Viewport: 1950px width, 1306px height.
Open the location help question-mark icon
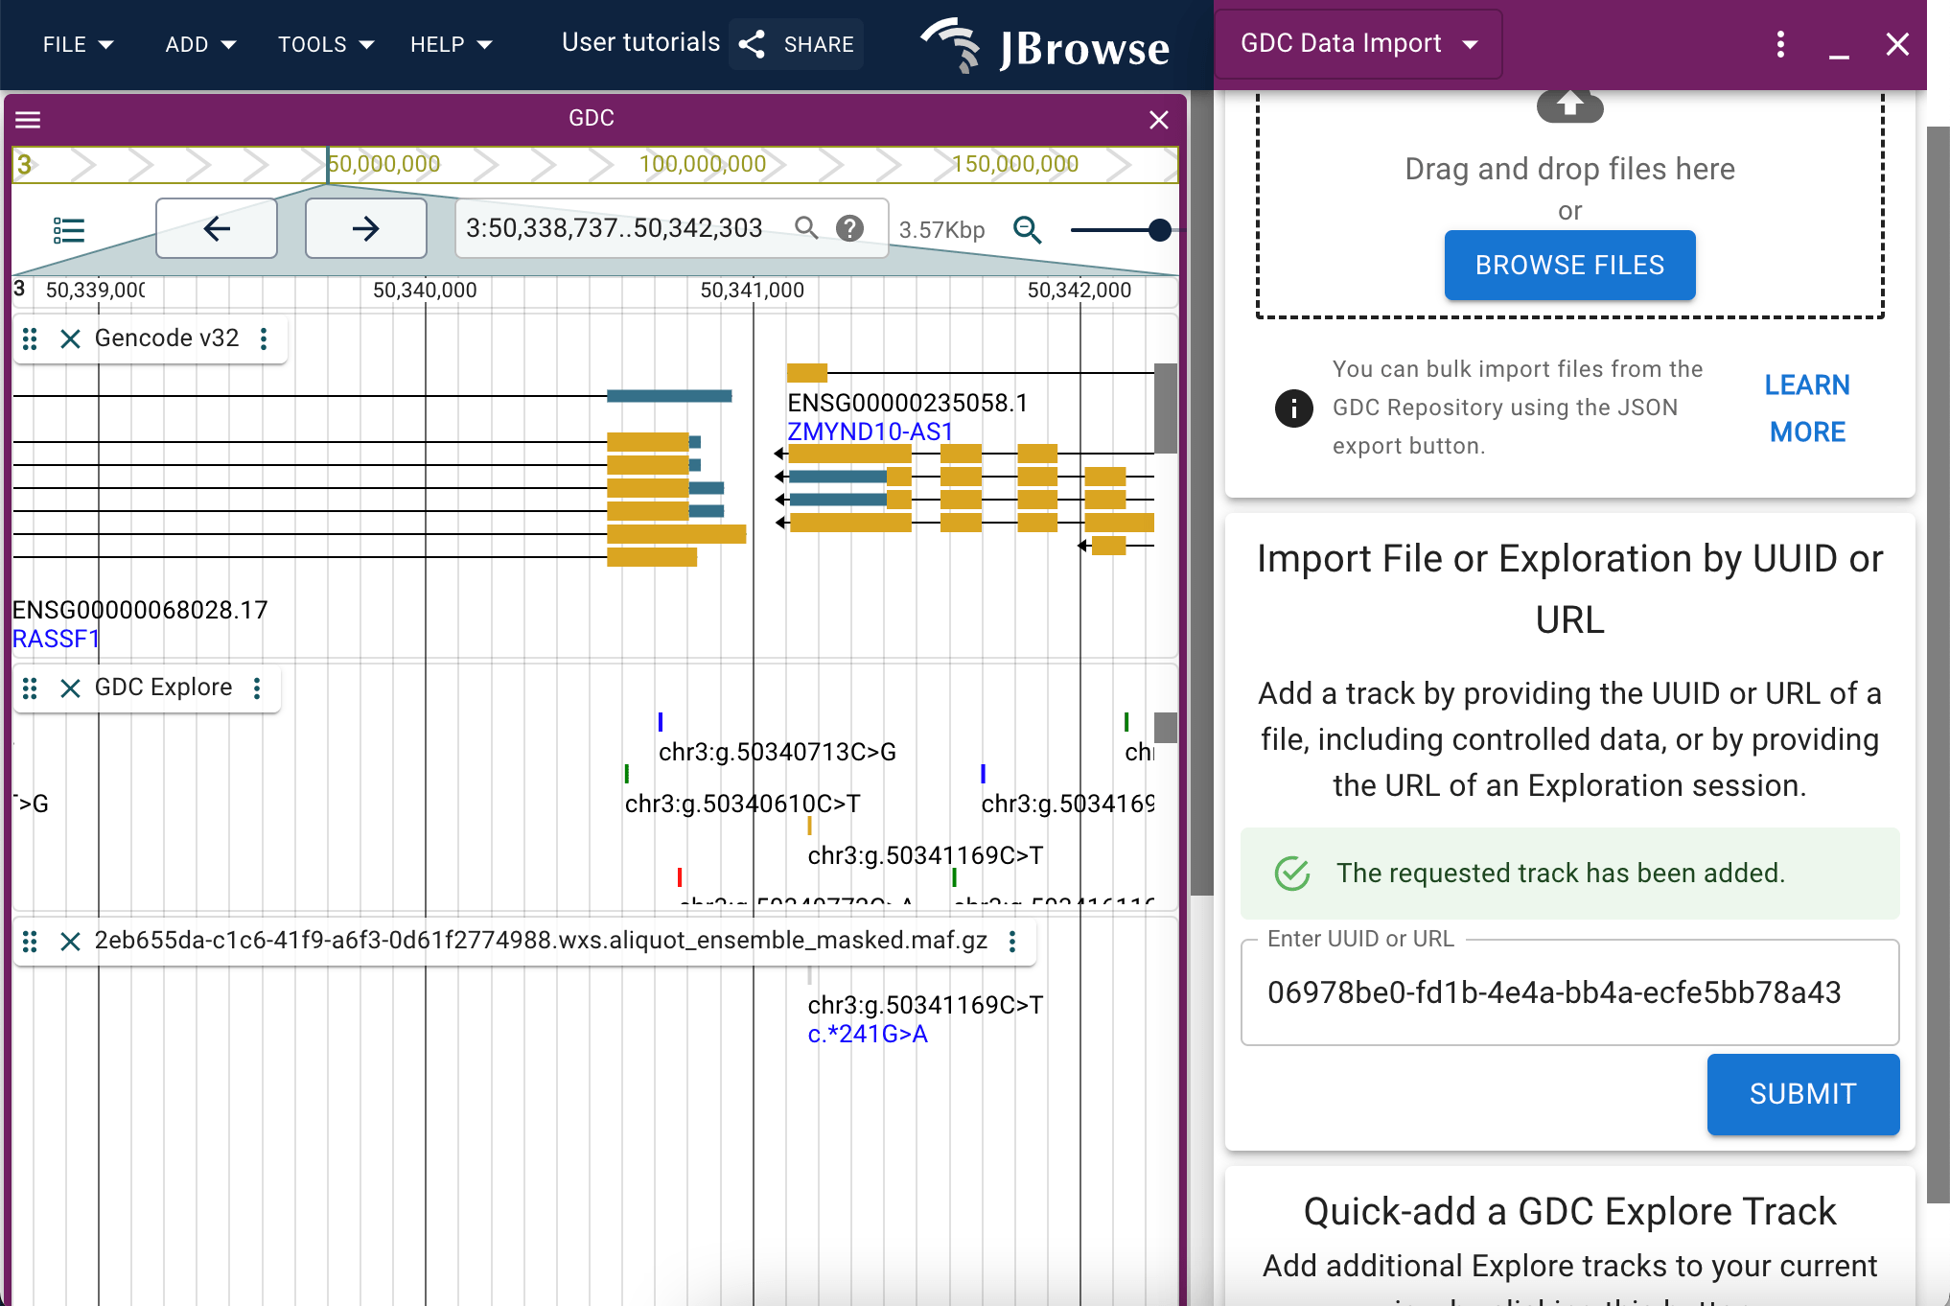(x=849, y=227)
